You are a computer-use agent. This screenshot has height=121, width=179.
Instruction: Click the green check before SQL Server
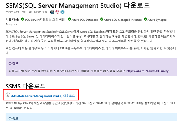23,19
